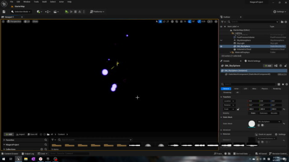Open the Outliner settings gear
This screenshot has height=162, width=289.
(x=286, y=22)
